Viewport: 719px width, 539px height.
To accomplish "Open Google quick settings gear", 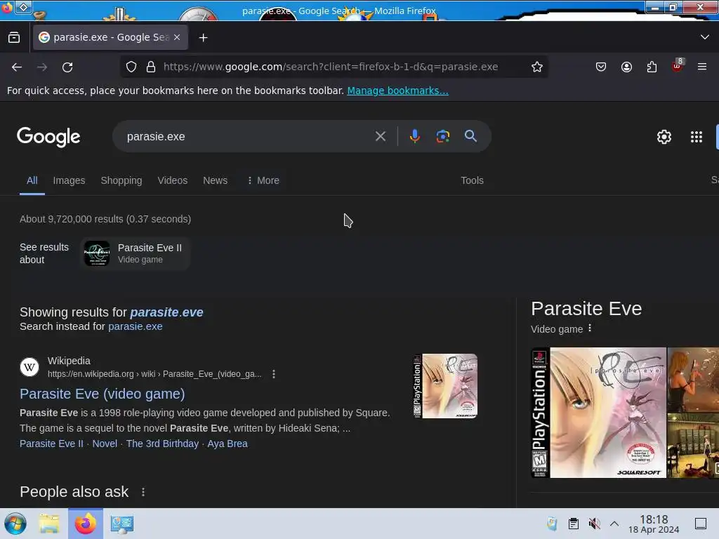I will [x=664, y=137].
